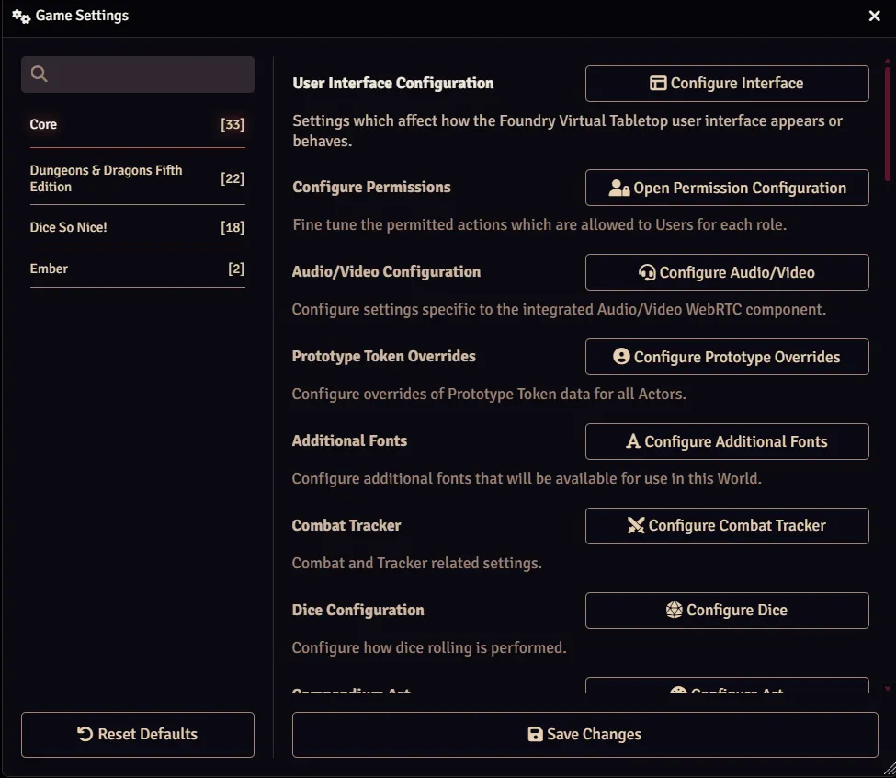Click Reset Defaults
896x778 pixels.
[x=137, y=734]
